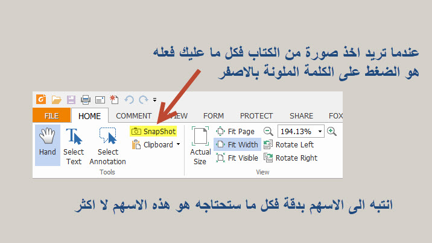Open the FILE menu tab
This screenshot has width=432, height=243.
(x=51, y=116)
